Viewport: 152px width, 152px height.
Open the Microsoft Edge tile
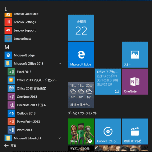(81, 55)
